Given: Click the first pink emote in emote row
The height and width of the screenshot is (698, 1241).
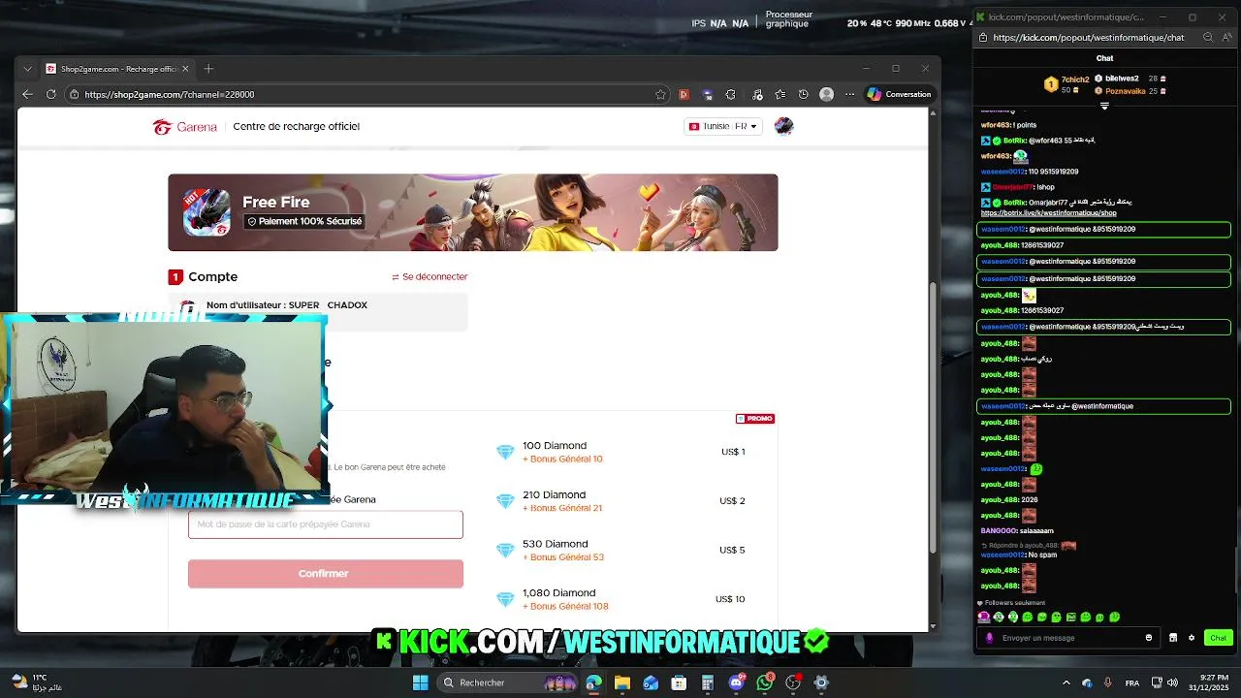Looking at the screenshot, I should coord(984,617).
